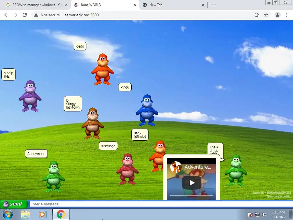
Task: Click the s!help (FE) name label
Action: (x=8, y=75)
